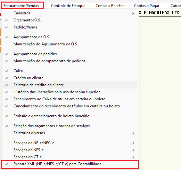The width and height of the screenshot is (181, 170).
Task: Expand the Cadastros submenu arrow
Action: click(x=133, y=13)
